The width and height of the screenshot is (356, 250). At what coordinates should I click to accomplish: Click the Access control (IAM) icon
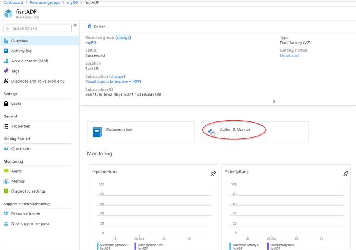(x=6, y=61)
